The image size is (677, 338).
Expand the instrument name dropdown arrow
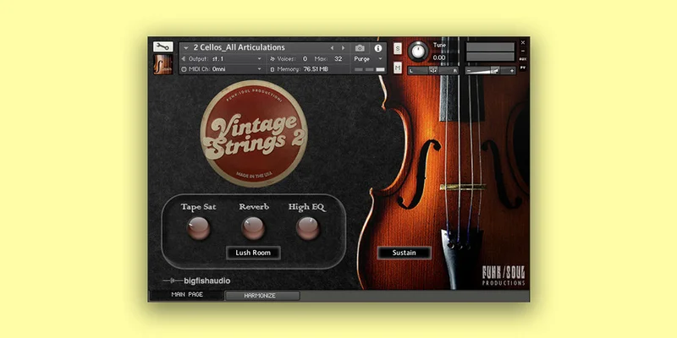(x=186, y=48)
